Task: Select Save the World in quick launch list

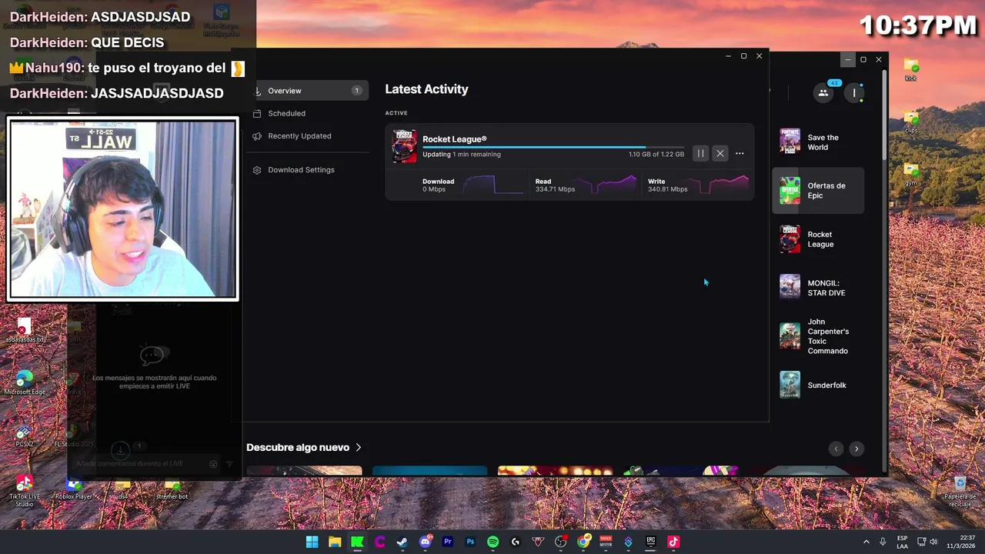Action: tap(818, 142)
